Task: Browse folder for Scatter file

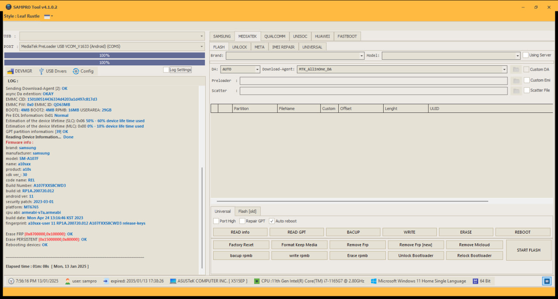Action: coord(516,91)
